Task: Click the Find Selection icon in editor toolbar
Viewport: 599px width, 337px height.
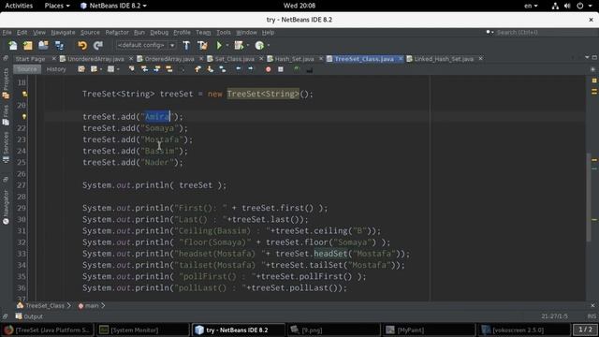Action: [x=132, y=69]
